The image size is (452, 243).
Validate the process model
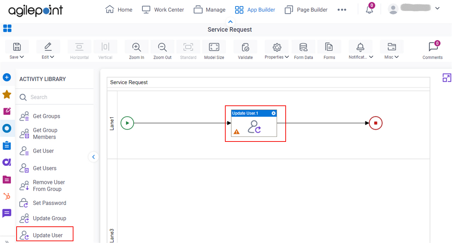point(245,51)
